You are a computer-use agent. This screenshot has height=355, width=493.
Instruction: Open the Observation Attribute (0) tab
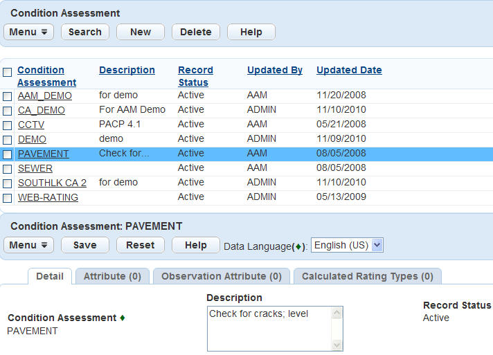click(x=222, y=276)
